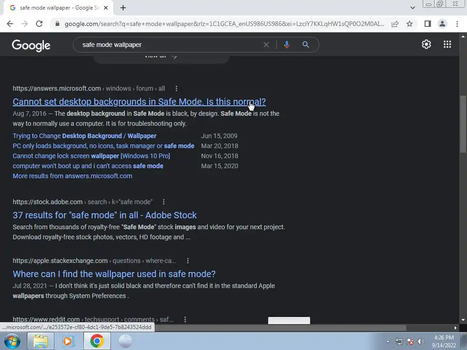Open 'Cannot set desktop backgrounds in Safe Mode' result
The height and width of the screenshot is (350, 467).
tap(139, 102)
